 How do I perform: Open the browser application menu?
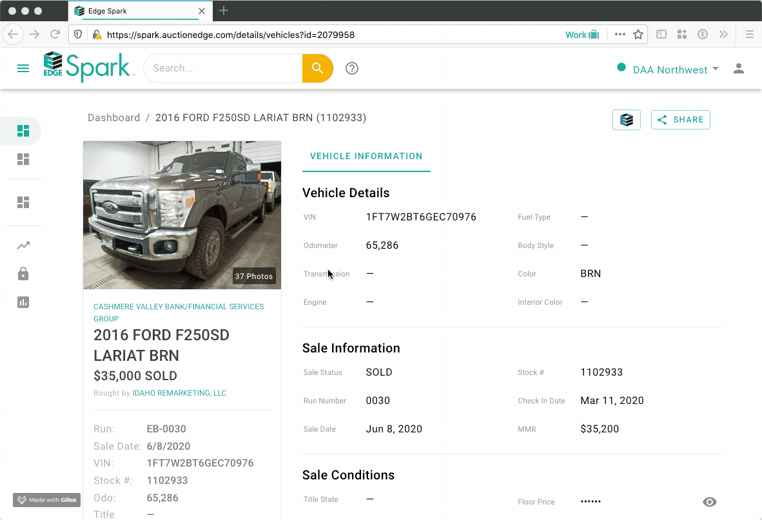tap(749, 34)
